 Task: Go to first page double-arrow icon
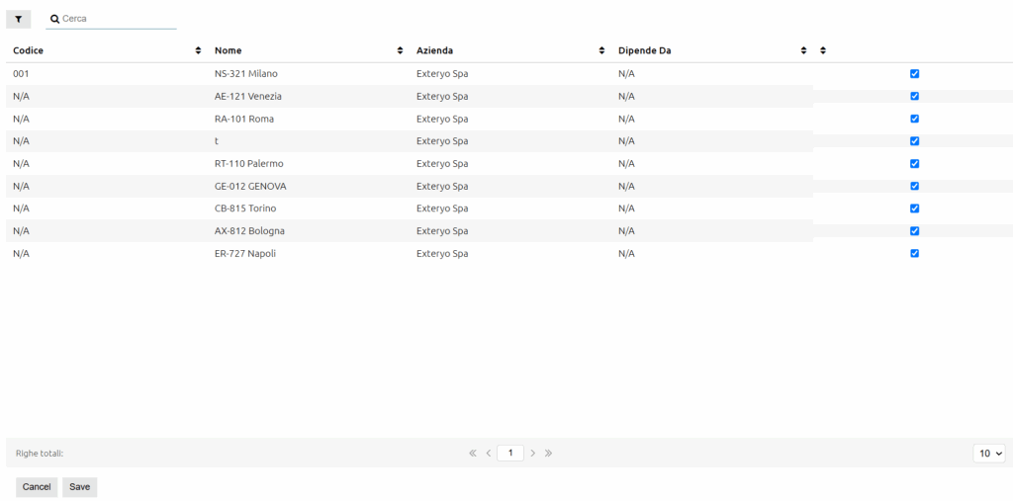coord(473,454)
